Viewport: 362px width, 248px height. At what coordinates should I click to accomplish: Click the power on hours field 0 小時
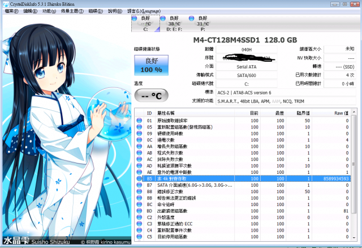click(339, 84)
